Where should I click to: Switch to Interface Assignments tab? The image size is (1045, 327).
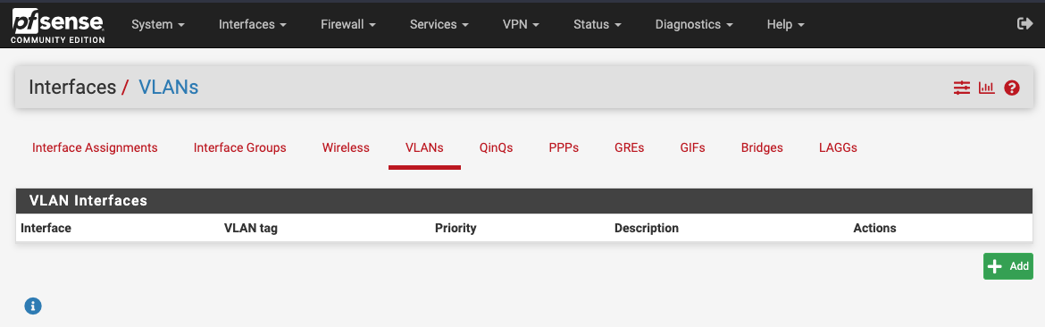(95, 147)
